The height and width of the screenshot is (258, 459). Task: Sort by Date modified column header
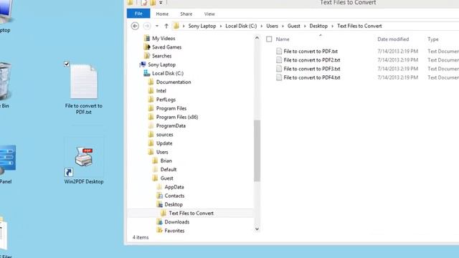[x=393, y=39]
